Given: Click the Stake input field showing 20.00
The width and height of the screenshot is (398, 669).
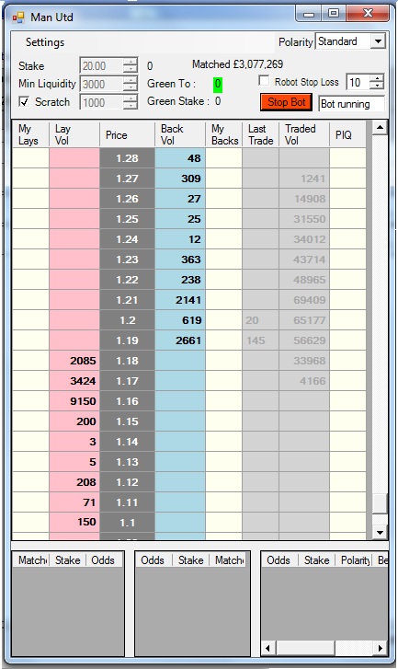Looking at the screenshot, I should (x=101, y=65).
